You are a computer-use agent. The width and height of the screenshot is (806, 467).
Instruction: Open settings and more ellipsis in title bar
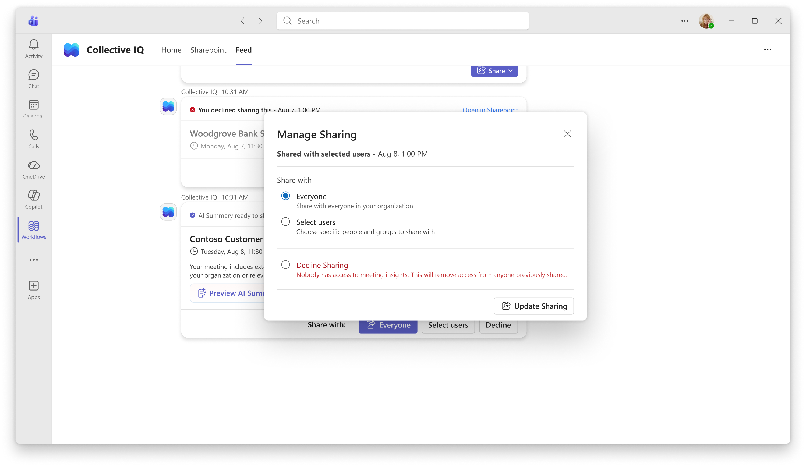685,21
